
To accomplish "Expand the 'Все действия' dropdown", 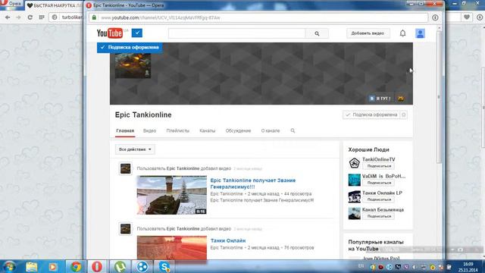I will 135,149.
